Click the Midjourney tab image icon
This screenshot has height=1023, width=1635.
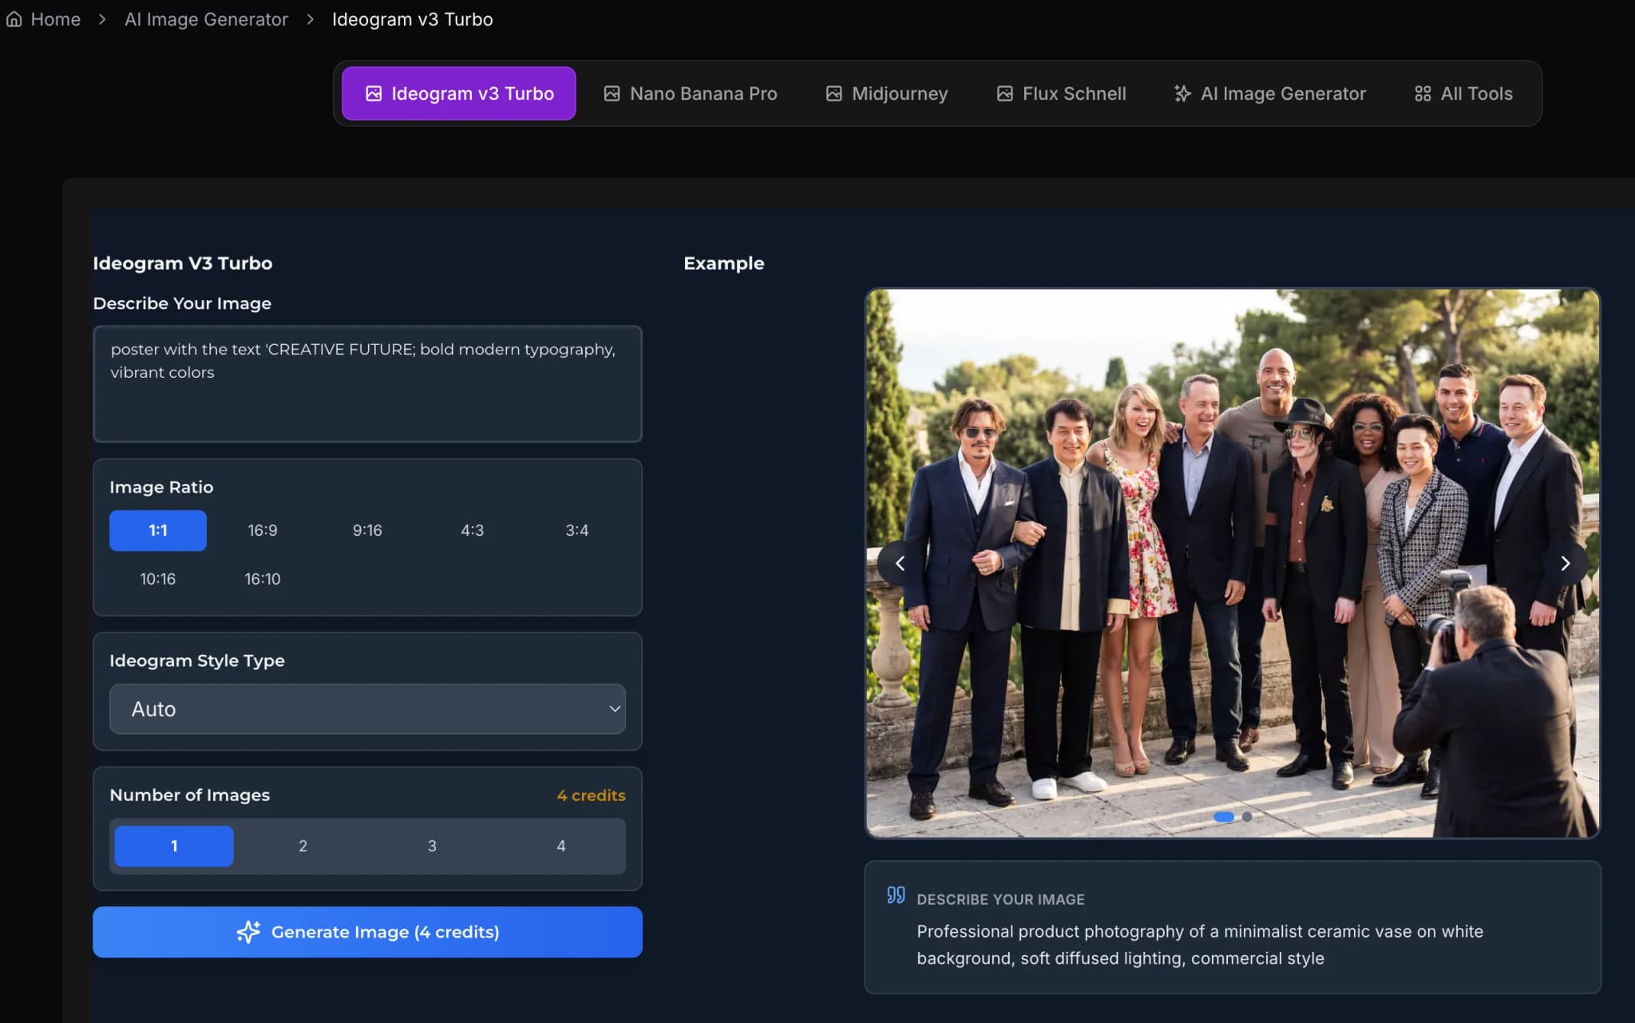(x=833, y=93)
